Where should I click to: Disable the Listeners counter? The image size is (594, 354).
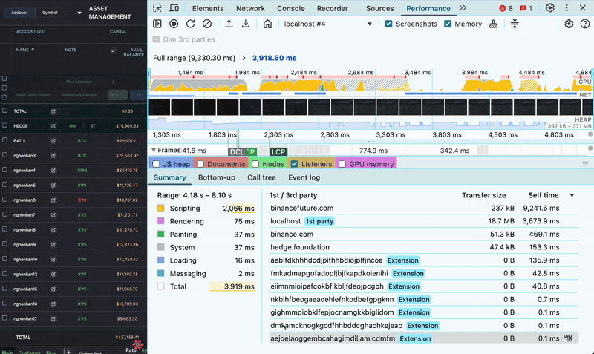tap(294, 164)
